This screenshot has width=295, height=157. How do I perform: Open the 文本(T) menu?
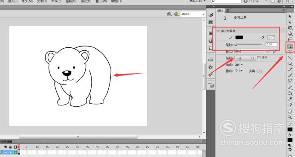42,1
